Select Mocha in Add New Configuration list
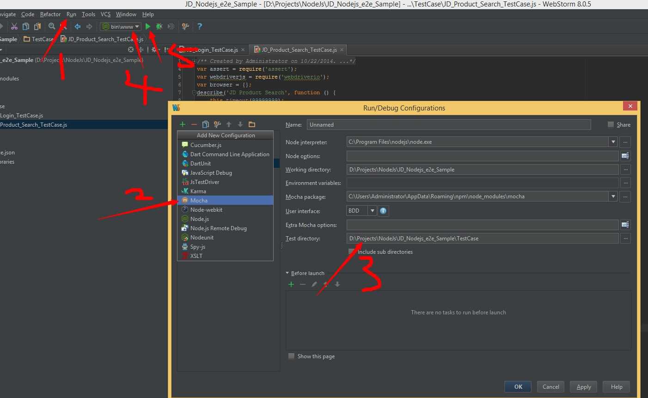 coord(226,200)
